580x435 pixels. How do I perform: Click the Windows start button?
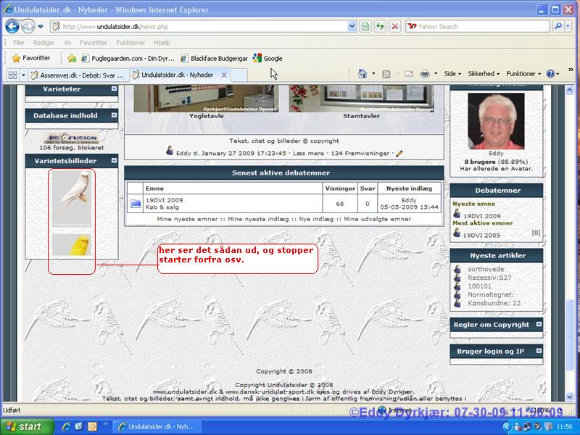[x=26, y=426]
